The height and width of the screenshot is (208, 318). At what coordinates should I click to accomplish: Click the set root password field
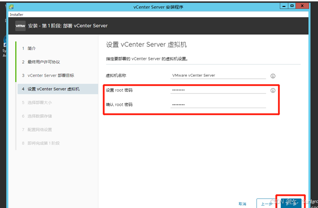(218, 90)
